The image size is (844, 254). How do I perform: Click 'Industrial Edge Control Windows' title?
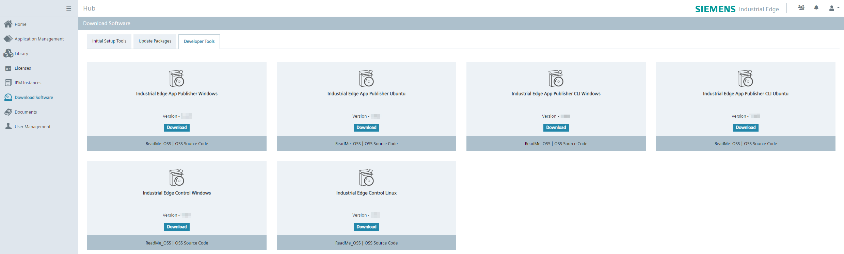[x=177, y=193]
